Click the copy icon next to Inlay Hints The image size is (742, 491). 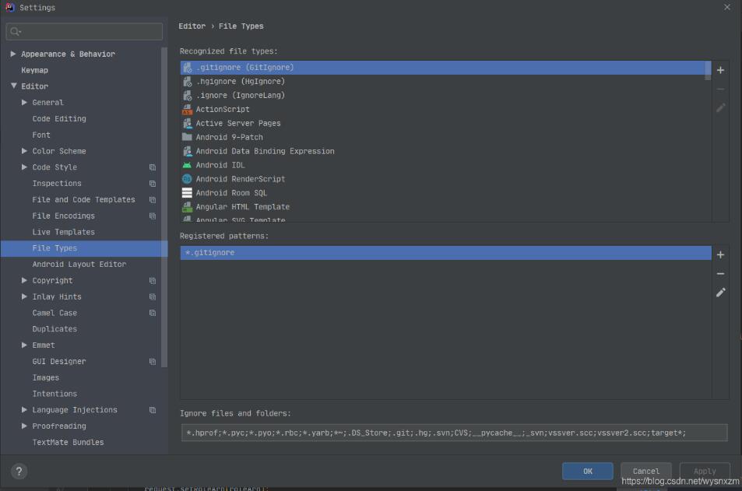tap(153, 296)
